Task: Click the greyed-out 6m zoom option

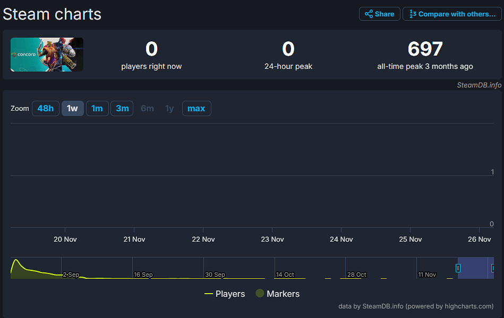Action: (x=147, y=109)
